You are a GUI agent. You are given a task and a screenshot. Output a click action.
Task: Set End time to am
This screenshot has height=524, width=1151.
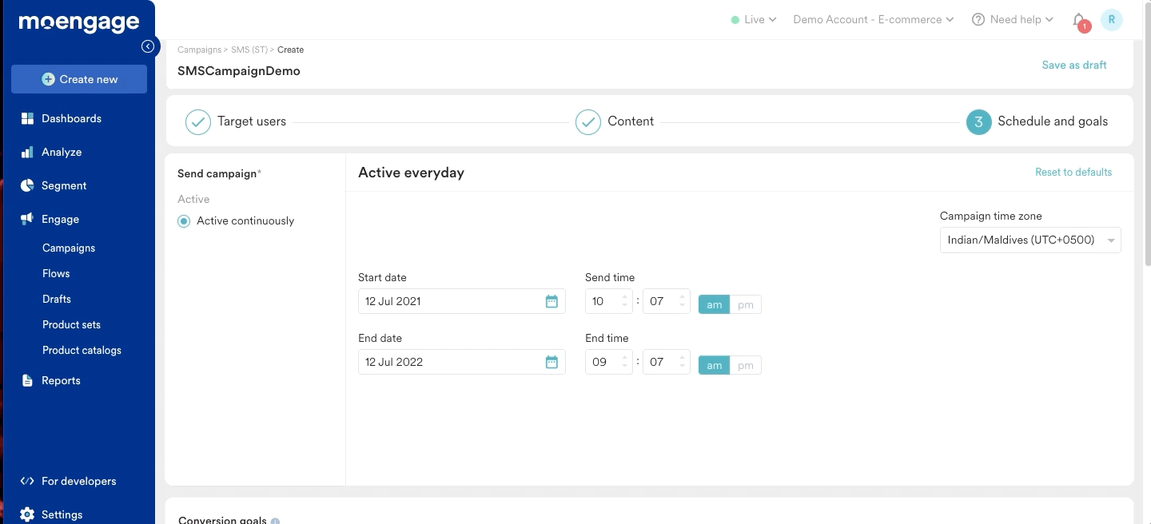(x=714, y=365)
